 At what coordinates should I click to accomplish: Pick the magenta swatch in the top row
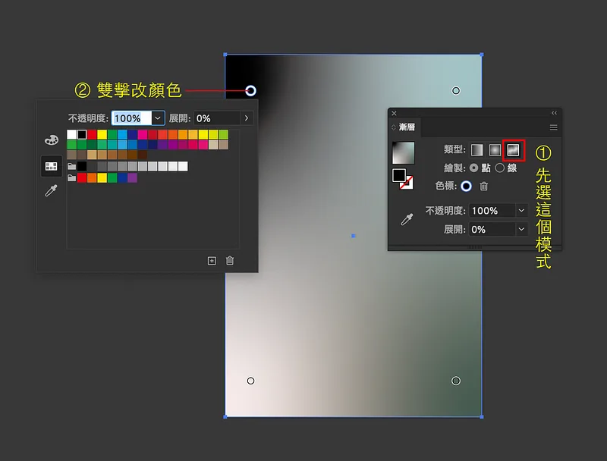pyautogui.click(x=143, y=134)
